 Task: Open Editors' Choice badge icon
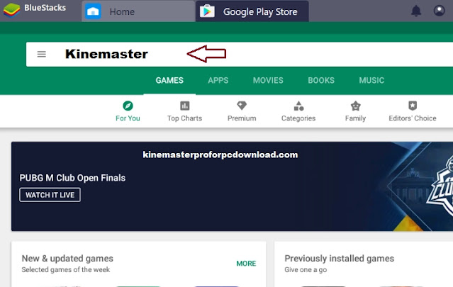(413, 106)
